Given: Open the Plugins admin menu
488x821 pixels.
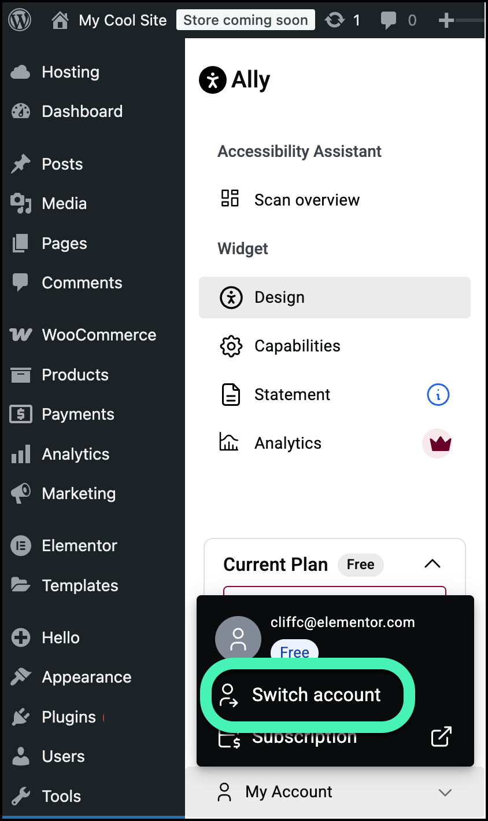Looking at the screenshot, I should pos(69,717).
